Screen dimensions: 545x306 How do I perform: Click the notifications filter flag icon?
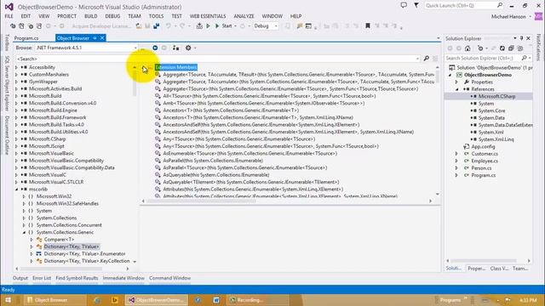click(416, 6)
